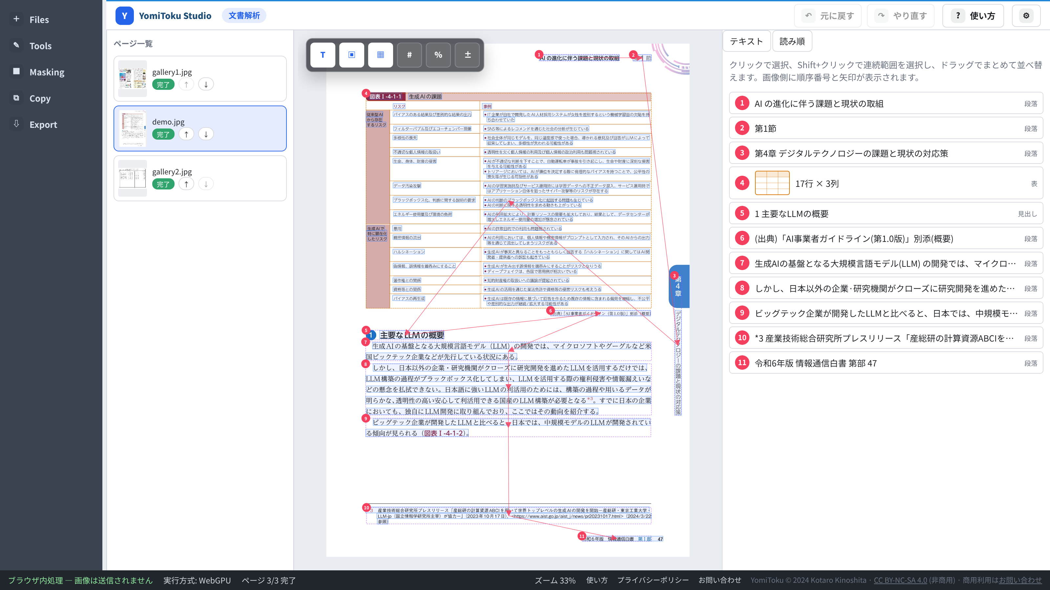Click the 完了 badge on gallery2.jpg
This screenshot has width=1050, height=590.
pos(163,184)
